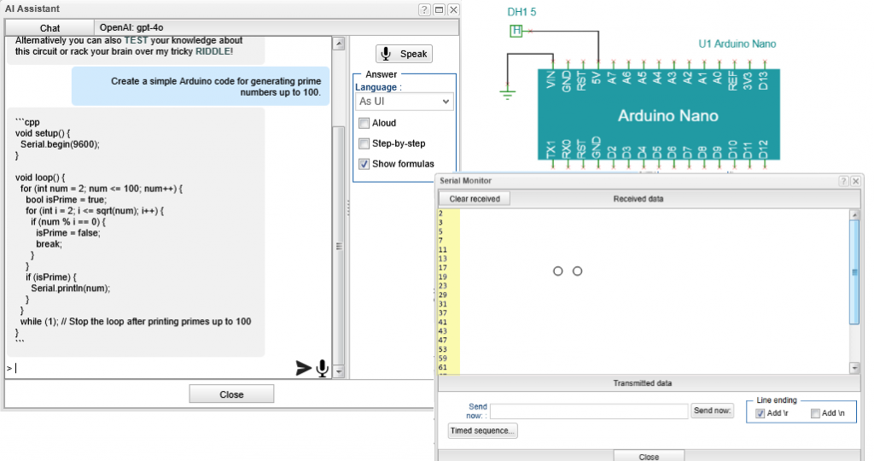
Task: Toggle the Add \n line ending checkbox
Action: click(815, 413)
